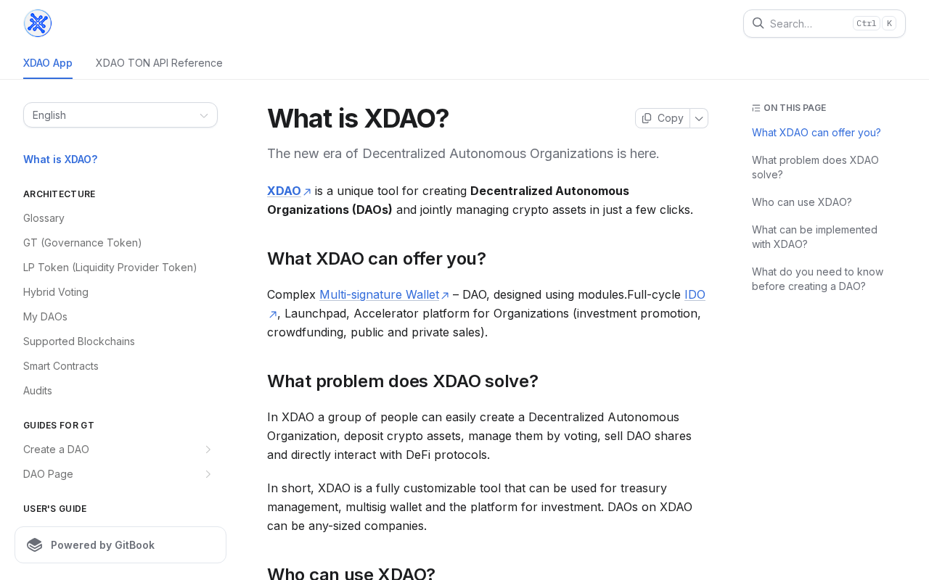Click the XDAO logo icon

point(38,23)
